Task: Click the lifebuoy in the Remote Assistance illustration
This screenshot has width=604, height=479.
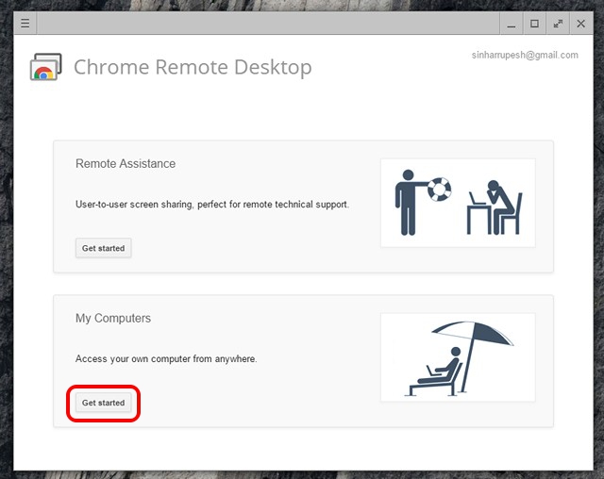Action: 439,190
